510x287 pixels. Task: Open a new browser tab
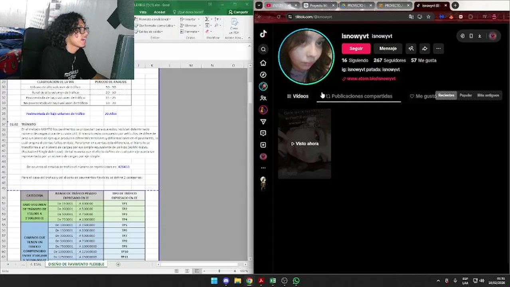point(455,6)
